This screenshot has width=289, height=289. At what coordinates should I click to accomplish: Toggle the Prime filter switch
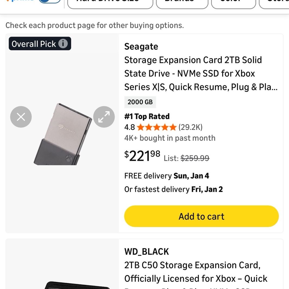click(x=50, y=1)
